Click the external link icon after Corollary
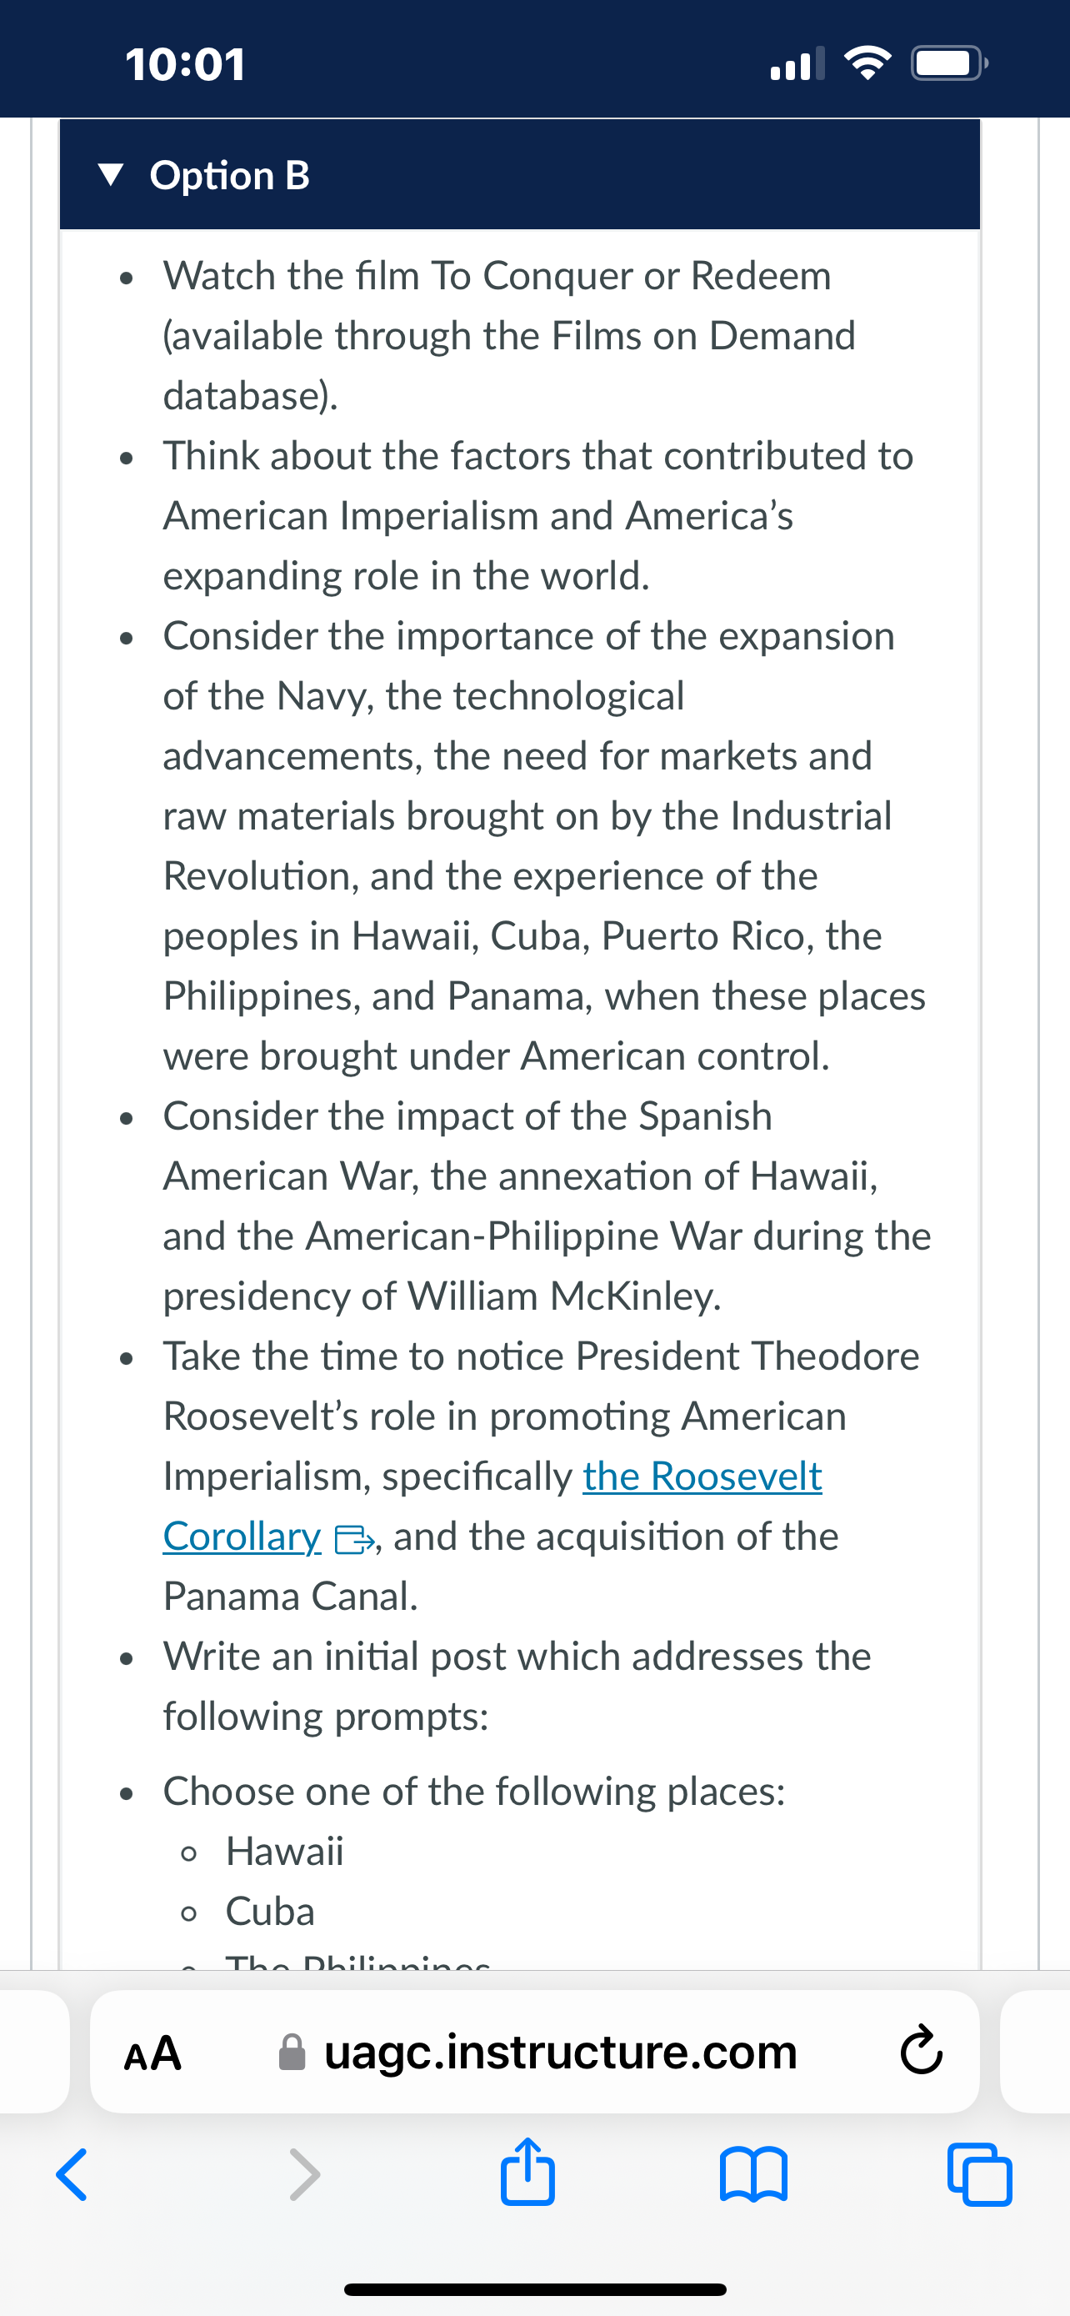 click(352, 1540)
